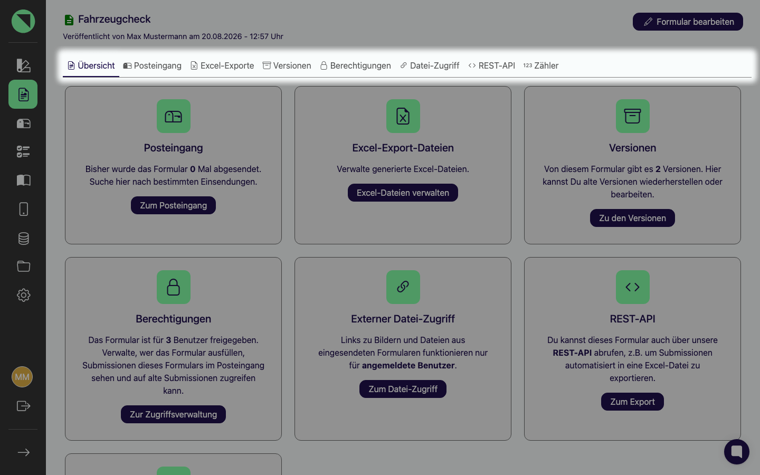Click the Zum Posteingang button
This screenshot has width=760, height=475.
[x=173, y=205]
